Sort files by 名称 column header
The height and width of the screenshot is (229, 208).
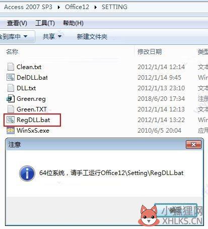pyautogui.click(x=12, y=51)
